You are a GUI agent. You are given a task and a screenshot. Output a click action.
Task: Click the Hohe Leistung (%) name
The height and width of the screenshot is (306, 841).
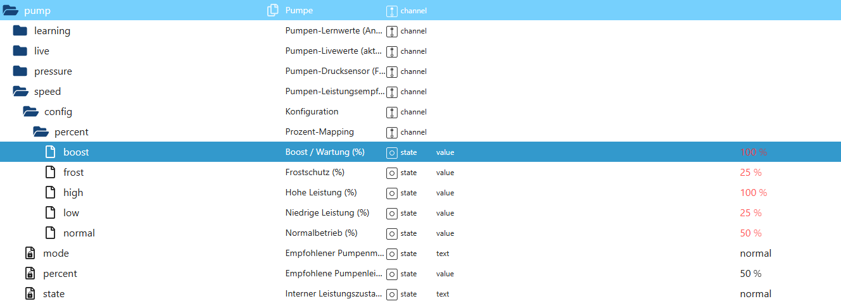coord(321,193)
